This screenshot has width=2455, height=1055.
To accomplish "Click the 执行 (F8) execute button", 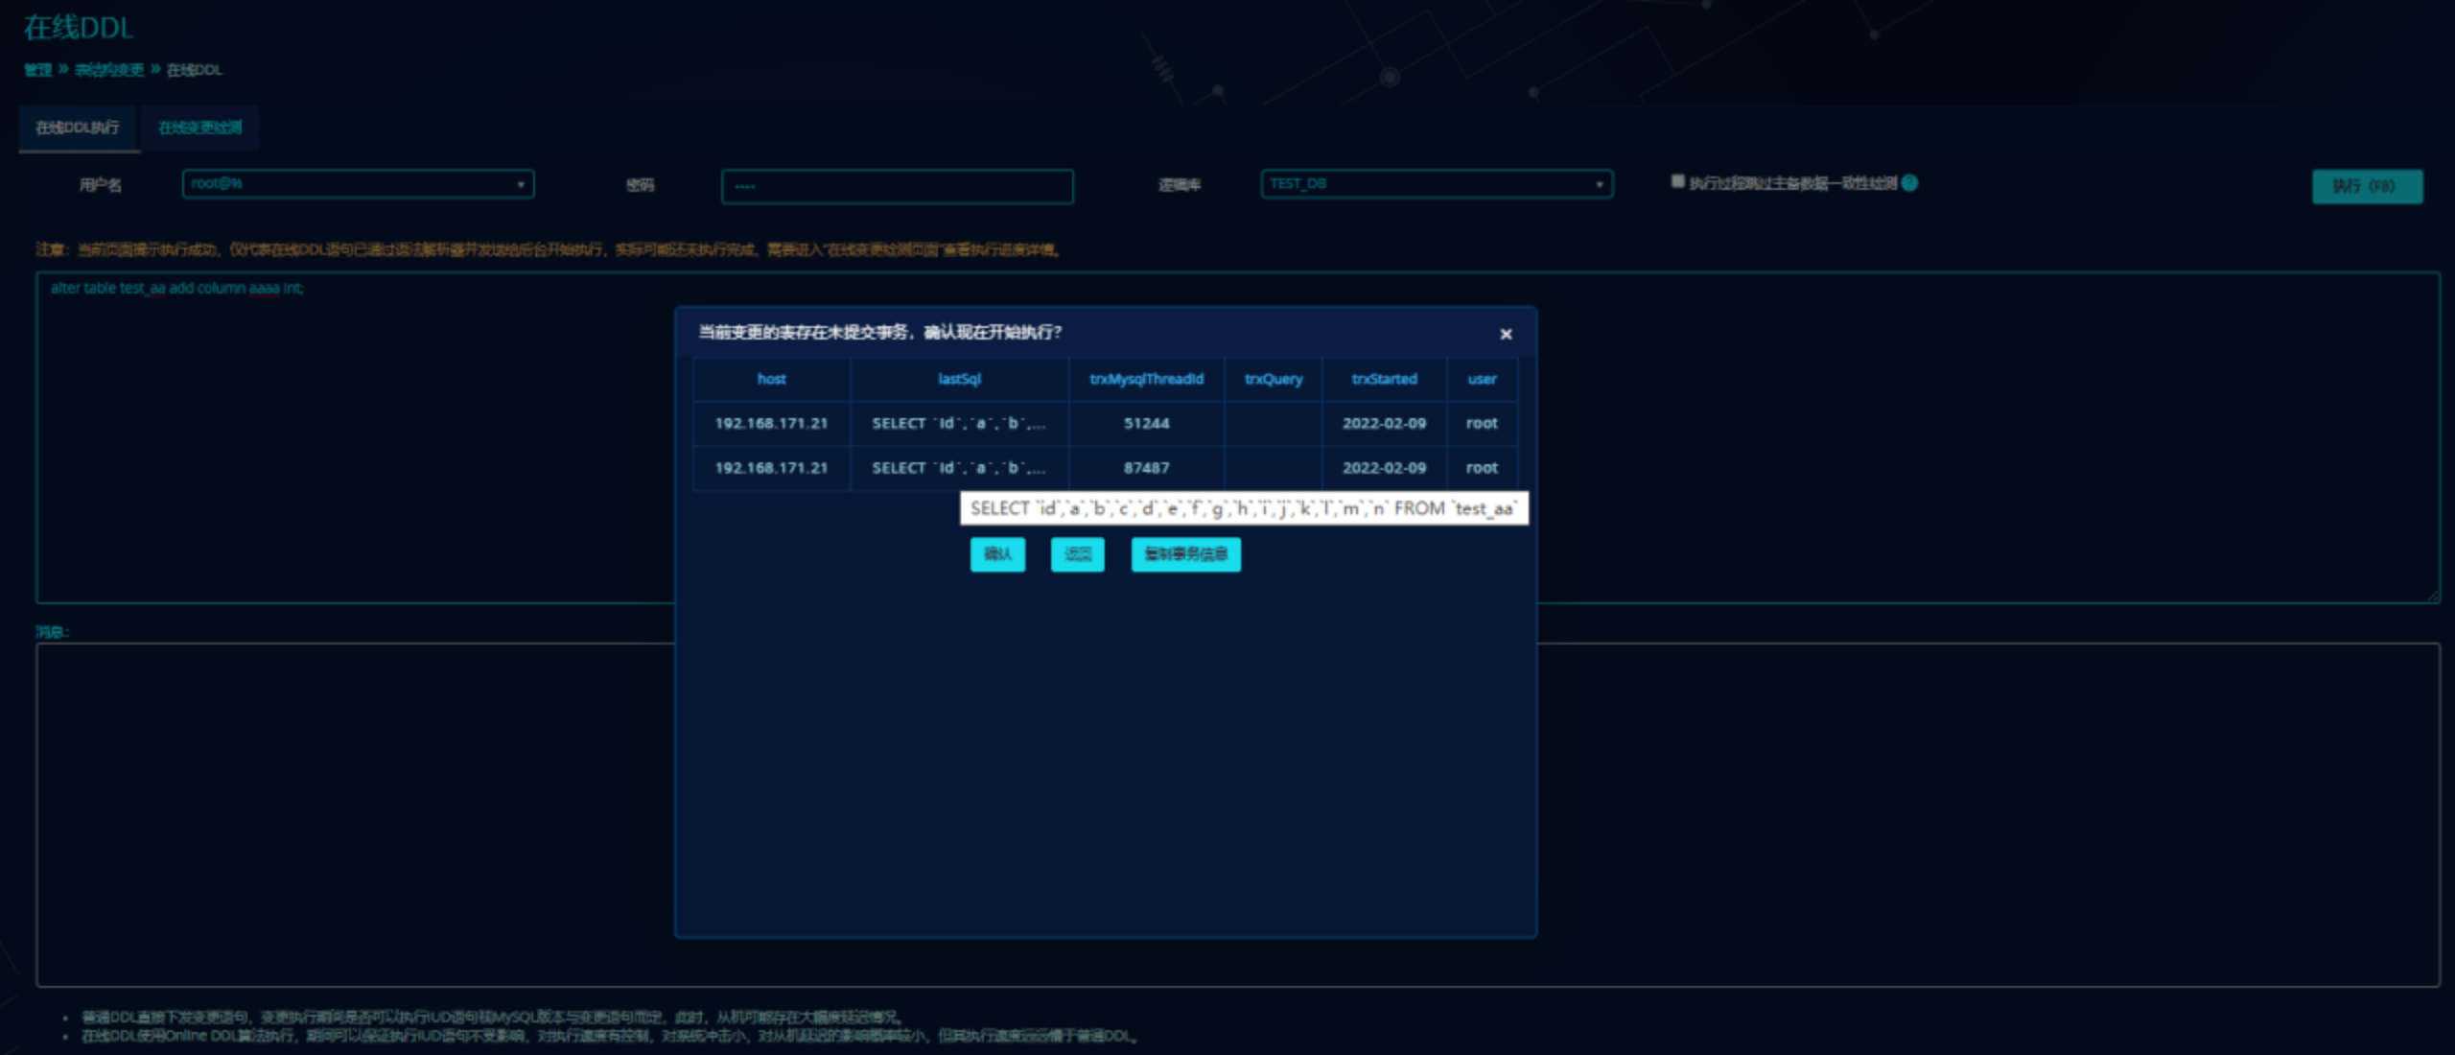I will (x=2366, y=186).
